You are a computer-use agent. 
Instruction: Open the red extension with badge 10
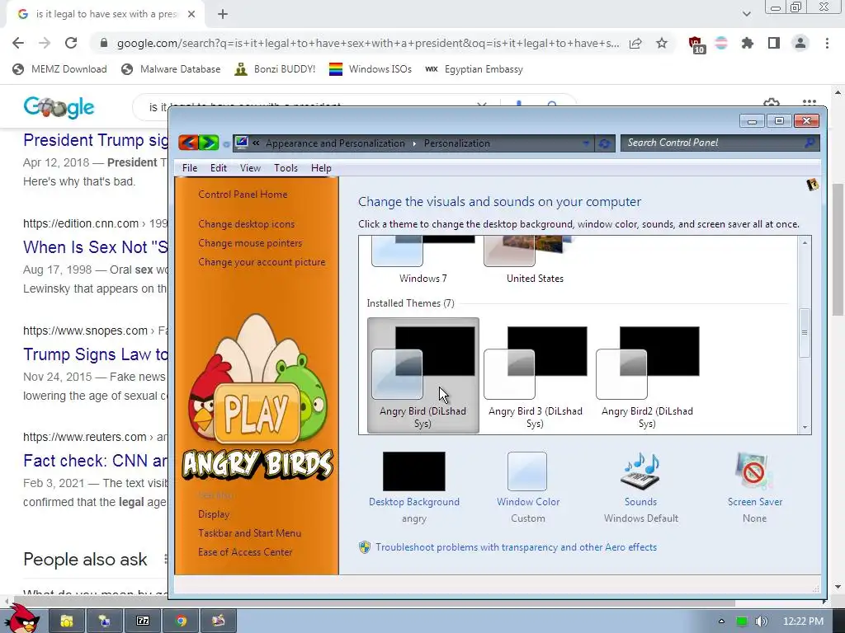tap(696, 45)
